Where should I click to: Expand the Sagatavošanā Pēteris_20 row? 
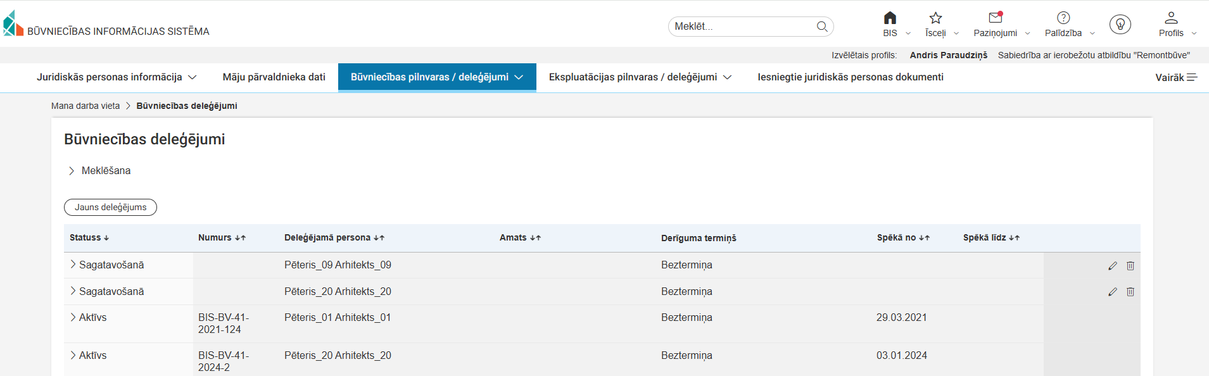pos(73,291)
